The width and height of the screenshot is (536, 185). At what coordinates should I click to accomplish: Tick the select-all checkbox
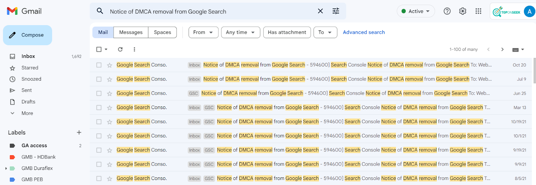99,49
